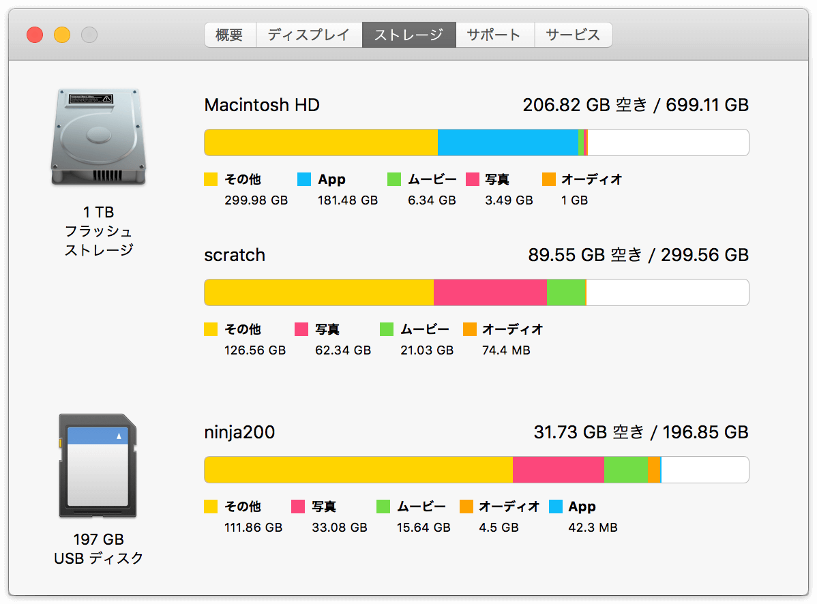Click scratch's orange オーディオ swatch
The width and height of the screenshot is (817, 604).
click(469, 329)
